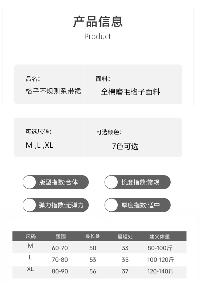The width and height of the screenshot is (200, 283).
Task: Click the 可选颜色 label
Action: [x=109, y=132]
